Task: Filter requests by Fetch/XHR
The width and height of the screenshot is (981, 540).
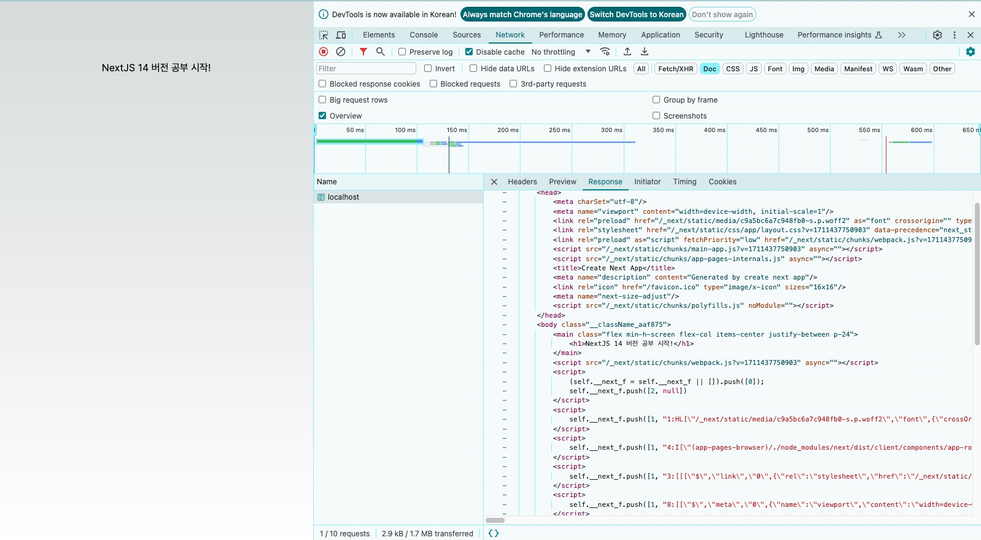Action: pyautogui.click(x=675, y=69)
